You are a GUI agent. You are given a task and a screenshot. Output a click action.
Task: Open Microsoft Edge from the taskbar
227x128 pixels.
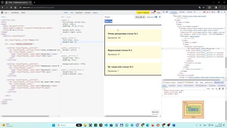148,125
